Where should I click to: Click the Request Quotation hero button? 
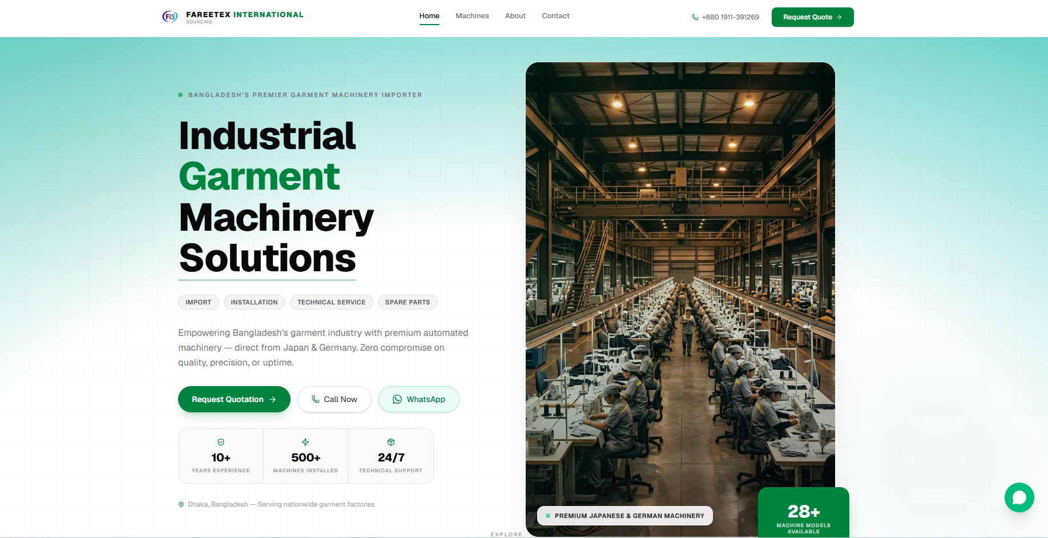[x=234, y=399]
